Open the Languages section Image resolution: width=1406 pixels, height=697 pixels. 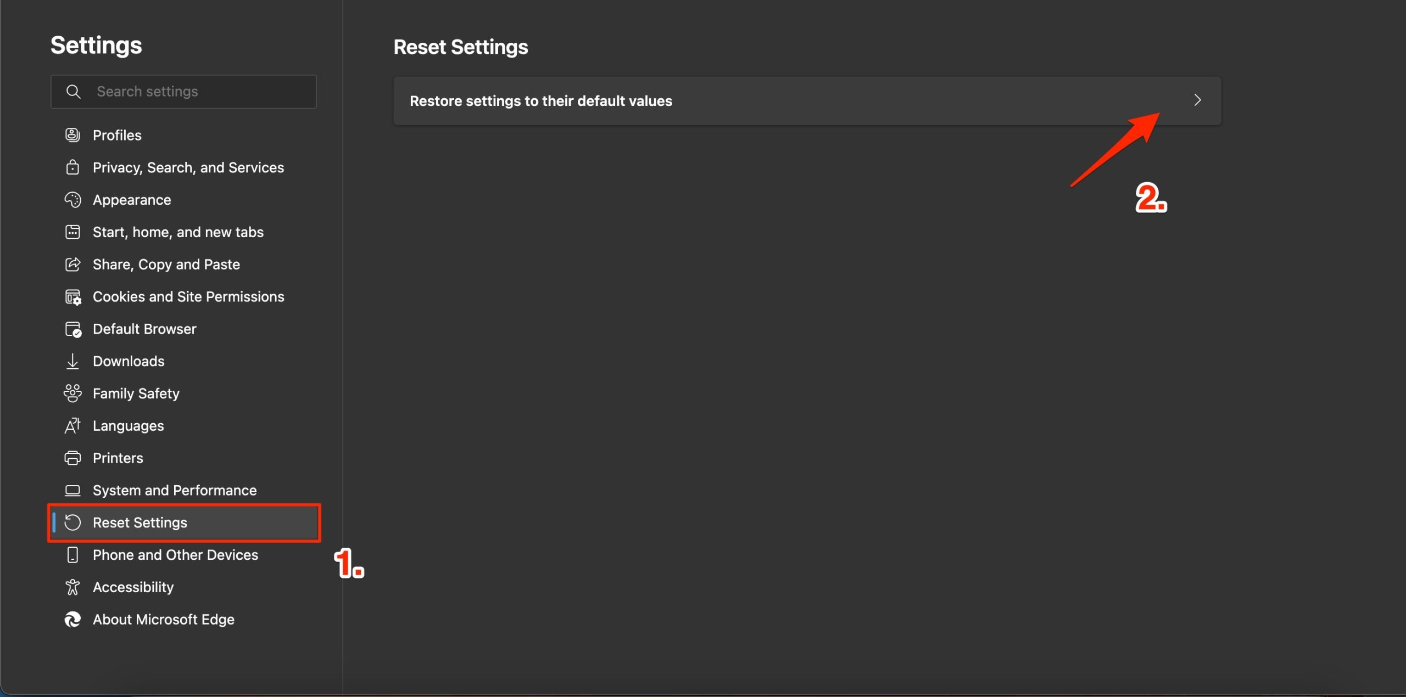click(x=128, y=425)
